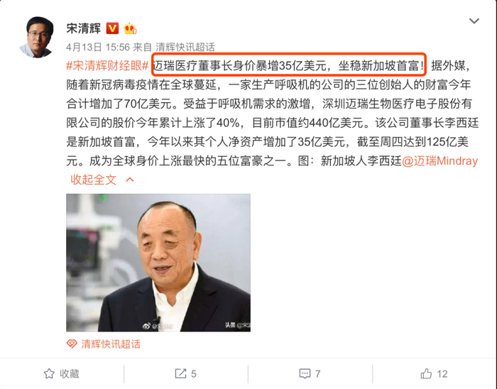
Task: Expand the post options chevron menu
Action: pyautogui.click(x=474, y=21)
